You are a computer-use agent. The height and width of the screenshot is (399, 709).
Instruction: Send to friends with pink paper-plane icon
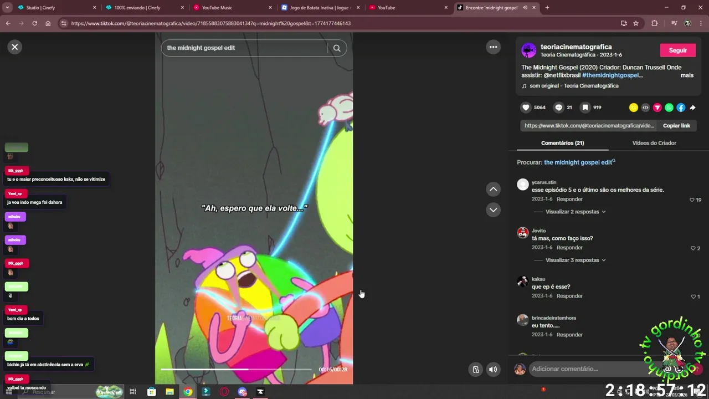point(657,108)
